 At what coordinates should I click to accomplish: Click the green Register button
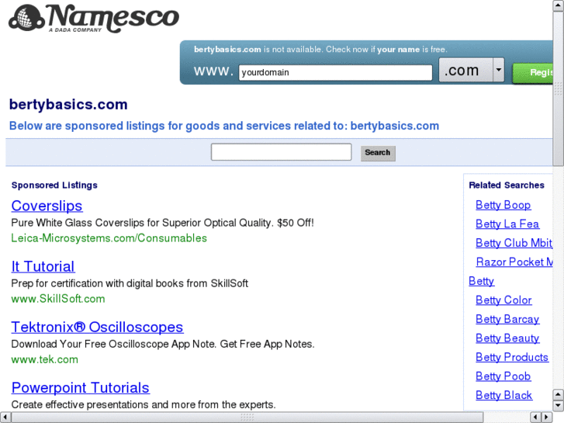click(x=533, y=73)
